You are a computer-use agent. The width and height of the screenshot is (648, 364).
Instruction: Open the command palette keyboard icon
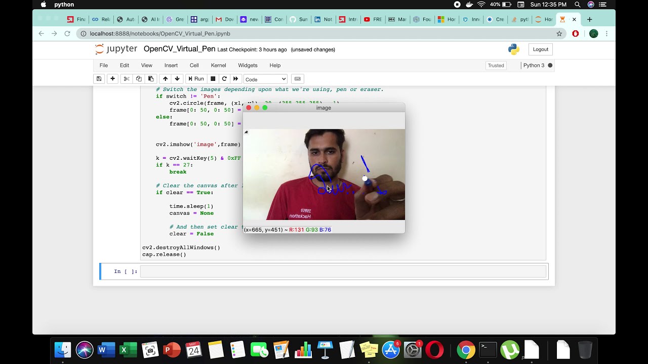coord(298,79)
